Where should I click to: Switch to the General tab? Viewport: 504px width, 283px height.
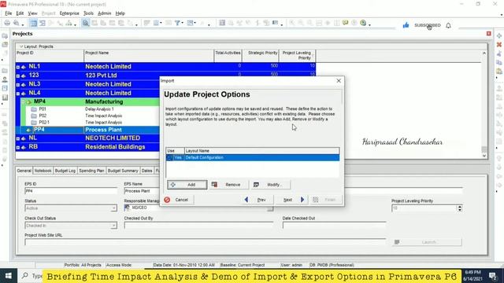pos(24,171)
